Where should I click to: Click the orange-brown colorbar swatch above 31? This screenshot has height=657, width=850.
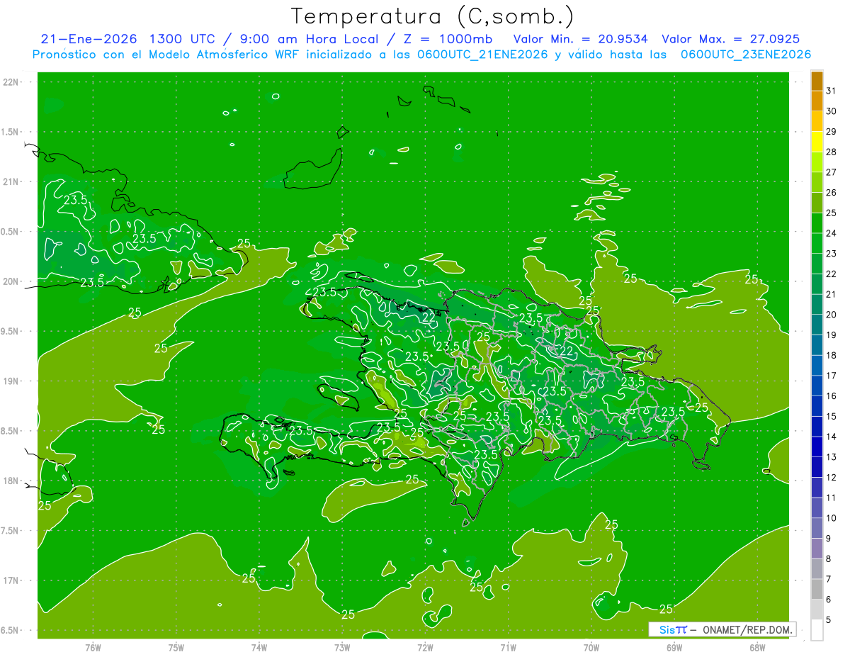pos(817,81)
